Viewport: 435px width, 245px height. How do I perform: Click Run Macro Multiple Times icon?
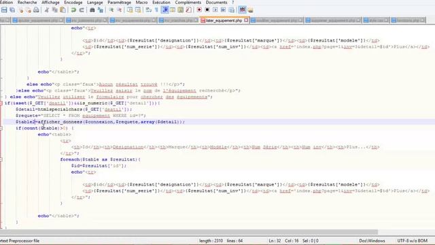(x=224, y=10)
